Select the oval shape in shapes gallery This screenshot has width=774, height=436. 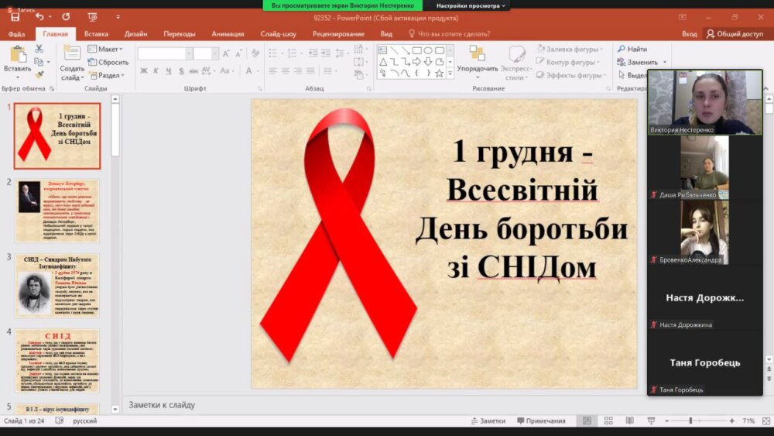coord(428,50)
